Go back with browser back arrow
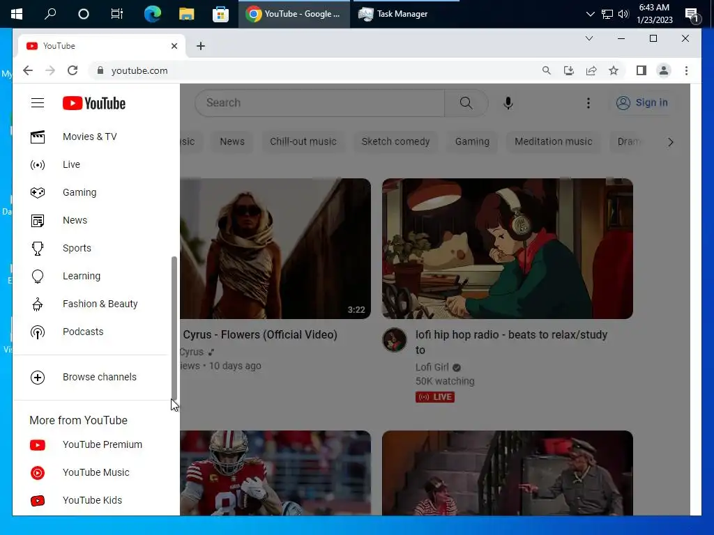This screenshot has height=535, width=714. coord(28,70)
